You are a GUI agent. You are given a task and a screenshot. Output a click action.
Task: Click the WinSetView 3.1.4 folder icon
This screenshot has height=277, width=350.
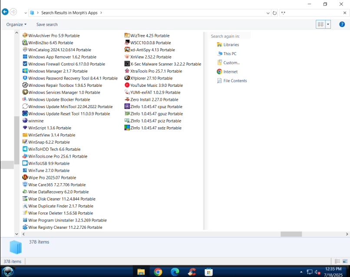(25, 135)
